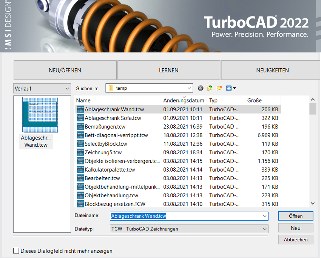Viewport: 321px width, 258px height.
Task: Go up one folder level icon
Action: (x=210, y=88)
